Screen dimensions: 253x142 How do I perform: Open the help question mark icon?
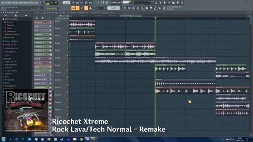pyautogui.click(x=169, y=3)
